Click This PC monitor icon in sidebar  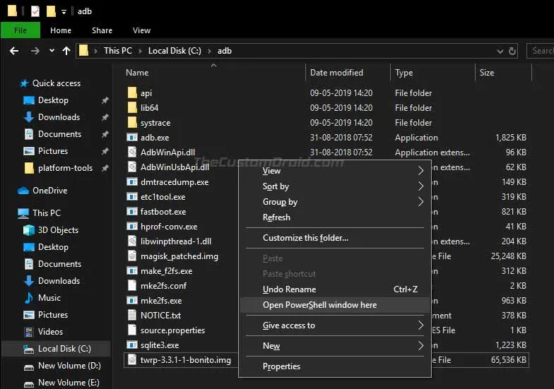[x=23, y=213]
